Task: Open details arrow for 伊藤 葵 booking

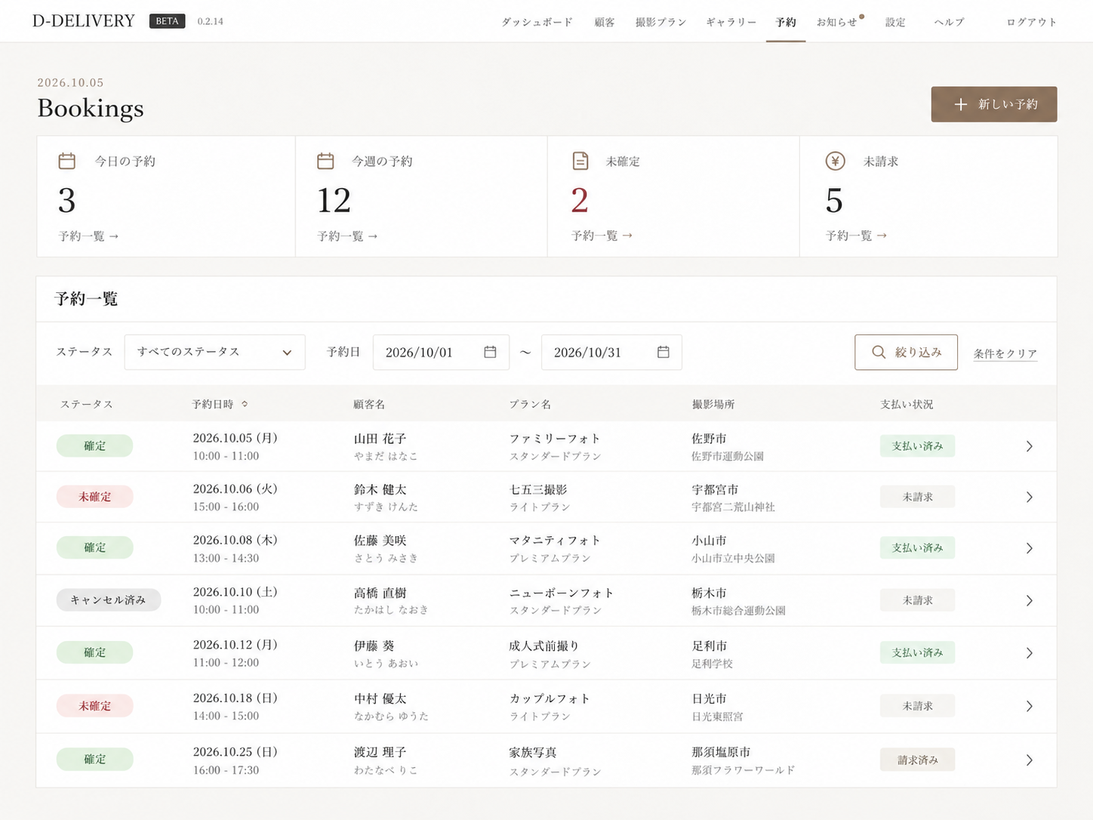Action: (1029, 652)
